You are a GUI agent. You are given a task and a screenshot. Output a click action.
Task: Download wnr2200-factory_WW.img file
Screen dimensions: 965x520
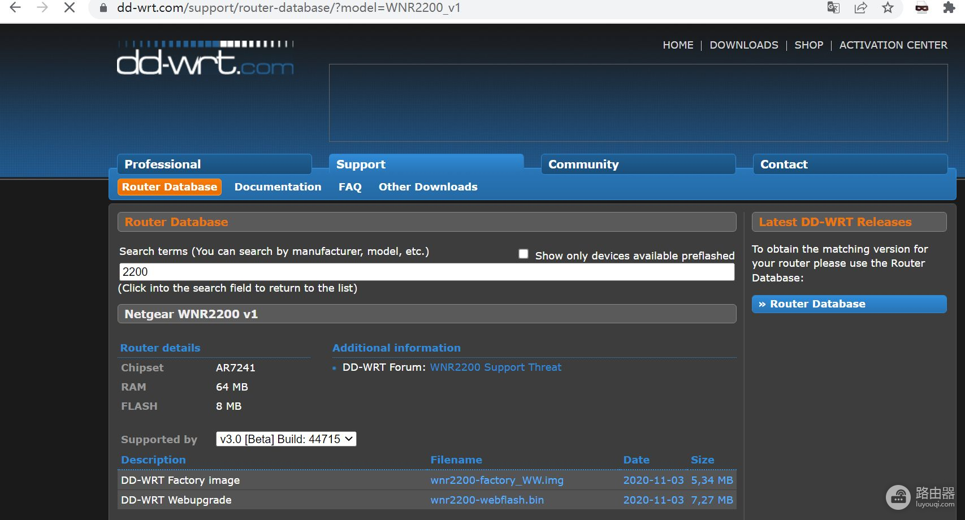coord(497,480)
